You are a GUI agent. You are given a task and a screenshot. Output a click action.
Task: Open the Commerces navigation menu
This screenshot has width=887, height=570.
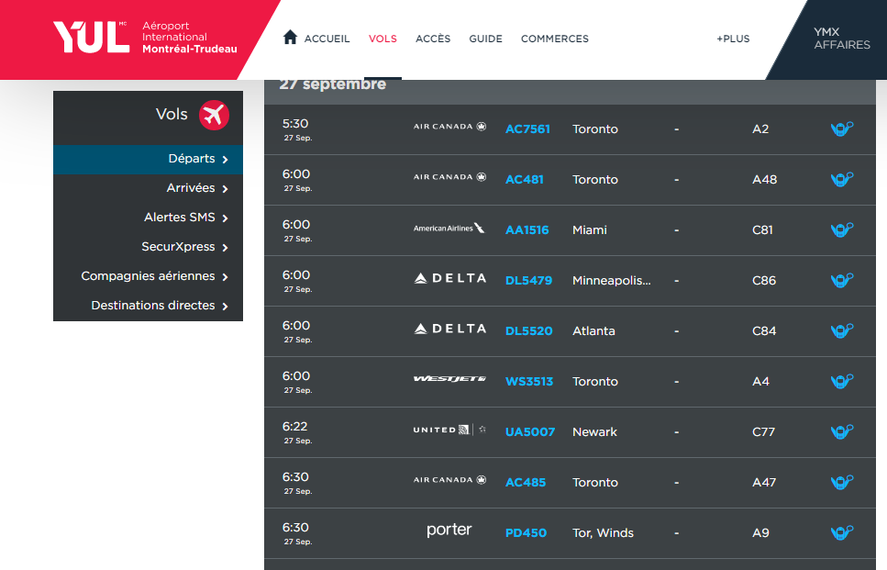click(x=554, y=39)
